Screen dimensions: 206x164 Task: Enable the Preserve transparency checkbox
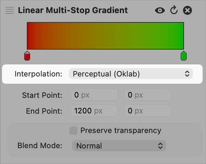pyautogui.click(x=73, y=131)
